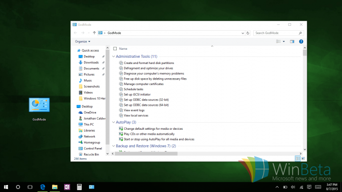Screen dimensions: 342x192
Task: Launch OneNote from taskbar
Action: pos(67,187)
